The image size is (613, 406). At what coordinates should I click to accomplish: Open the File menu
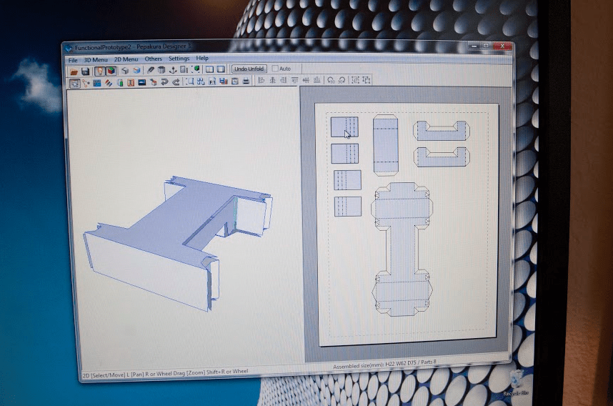coord(73,60)
